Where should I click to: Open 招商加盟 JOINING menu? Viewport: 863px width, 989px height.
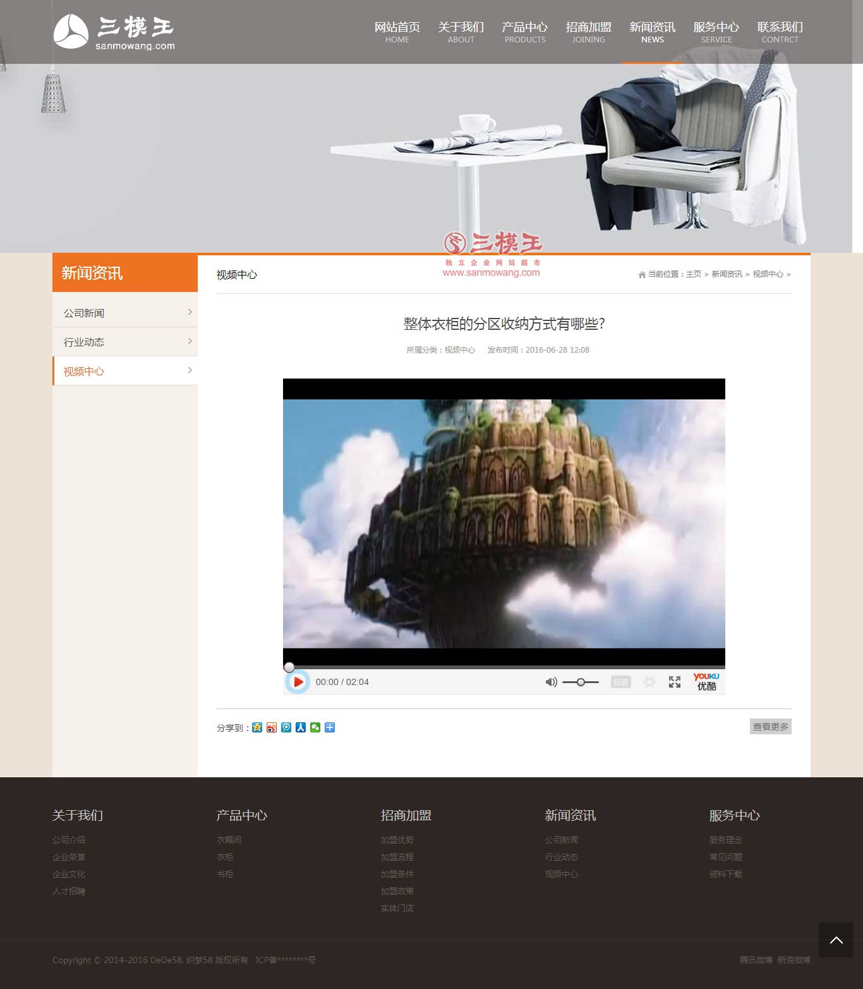[x=589, y=32]
